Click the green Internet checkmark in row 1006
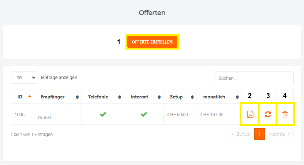 (144, 114)
